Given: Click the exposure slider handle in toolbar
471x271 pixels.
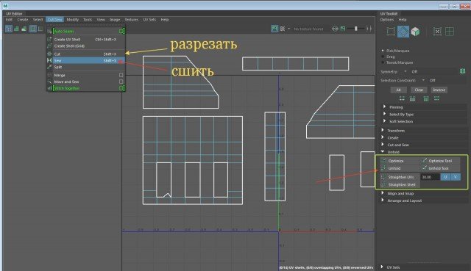Looking at the screenshot, I should (356, 29).
